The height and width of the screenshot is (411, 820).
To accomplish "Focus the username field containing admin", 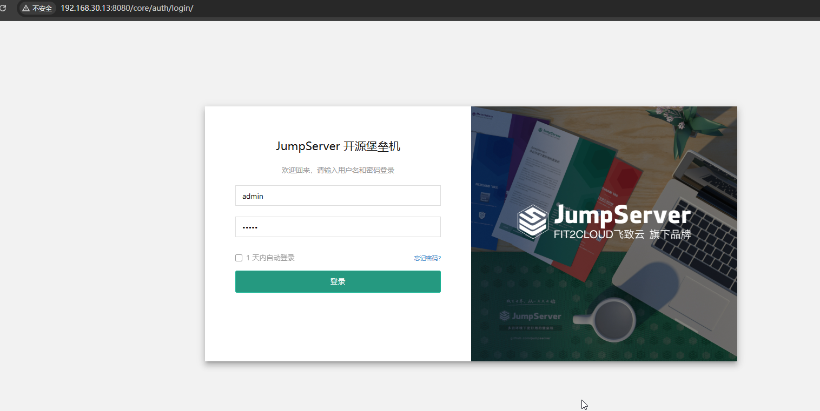I will point(338,196).
